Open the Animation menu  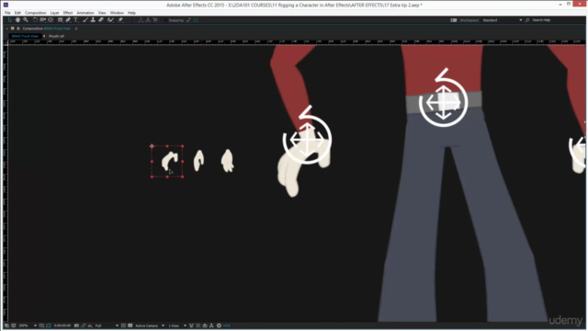coord(85,13)
